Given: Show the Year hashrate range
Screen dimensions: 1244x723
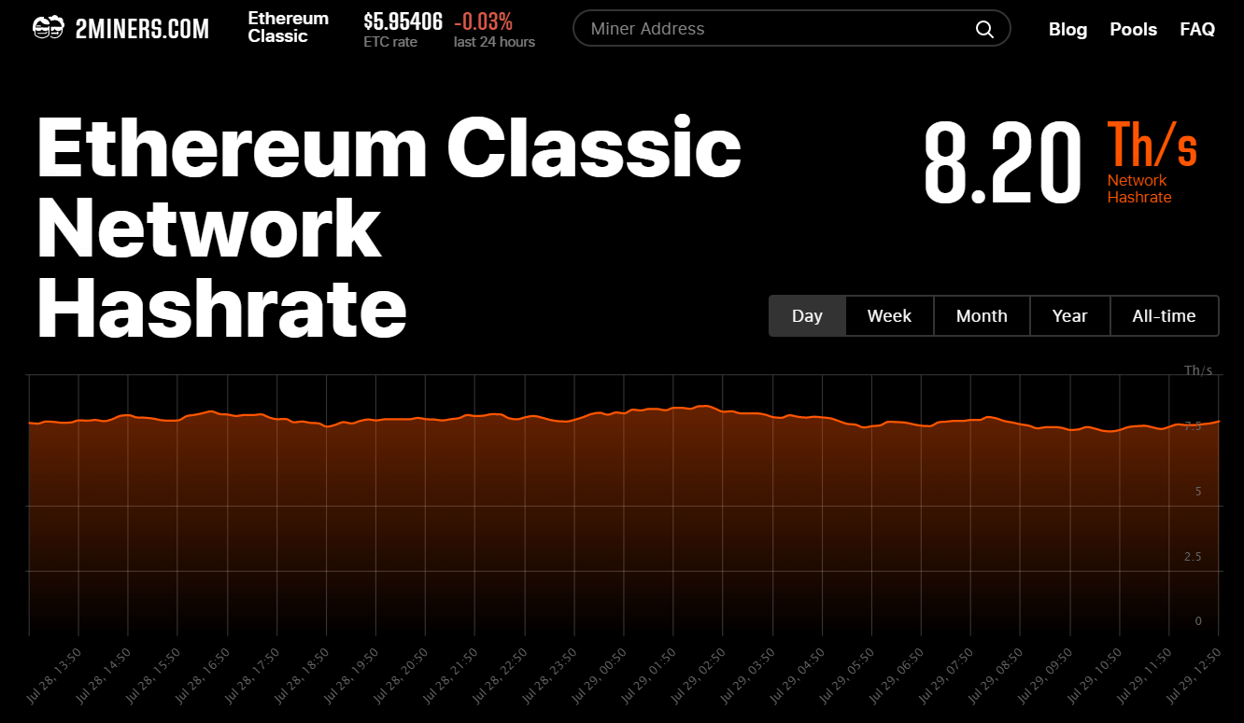Looking at the screenshot, I should [x=1069, y=316].
